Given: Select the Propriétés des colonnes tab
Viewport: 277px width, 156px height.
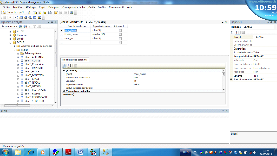Looking at the screenshot, I should point(74,60).
